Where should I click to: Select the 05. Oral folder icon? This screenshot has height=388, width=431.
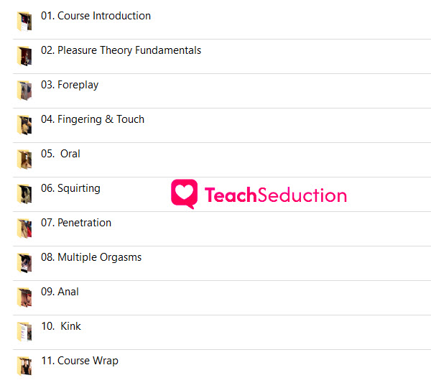[x=24, y=160]
